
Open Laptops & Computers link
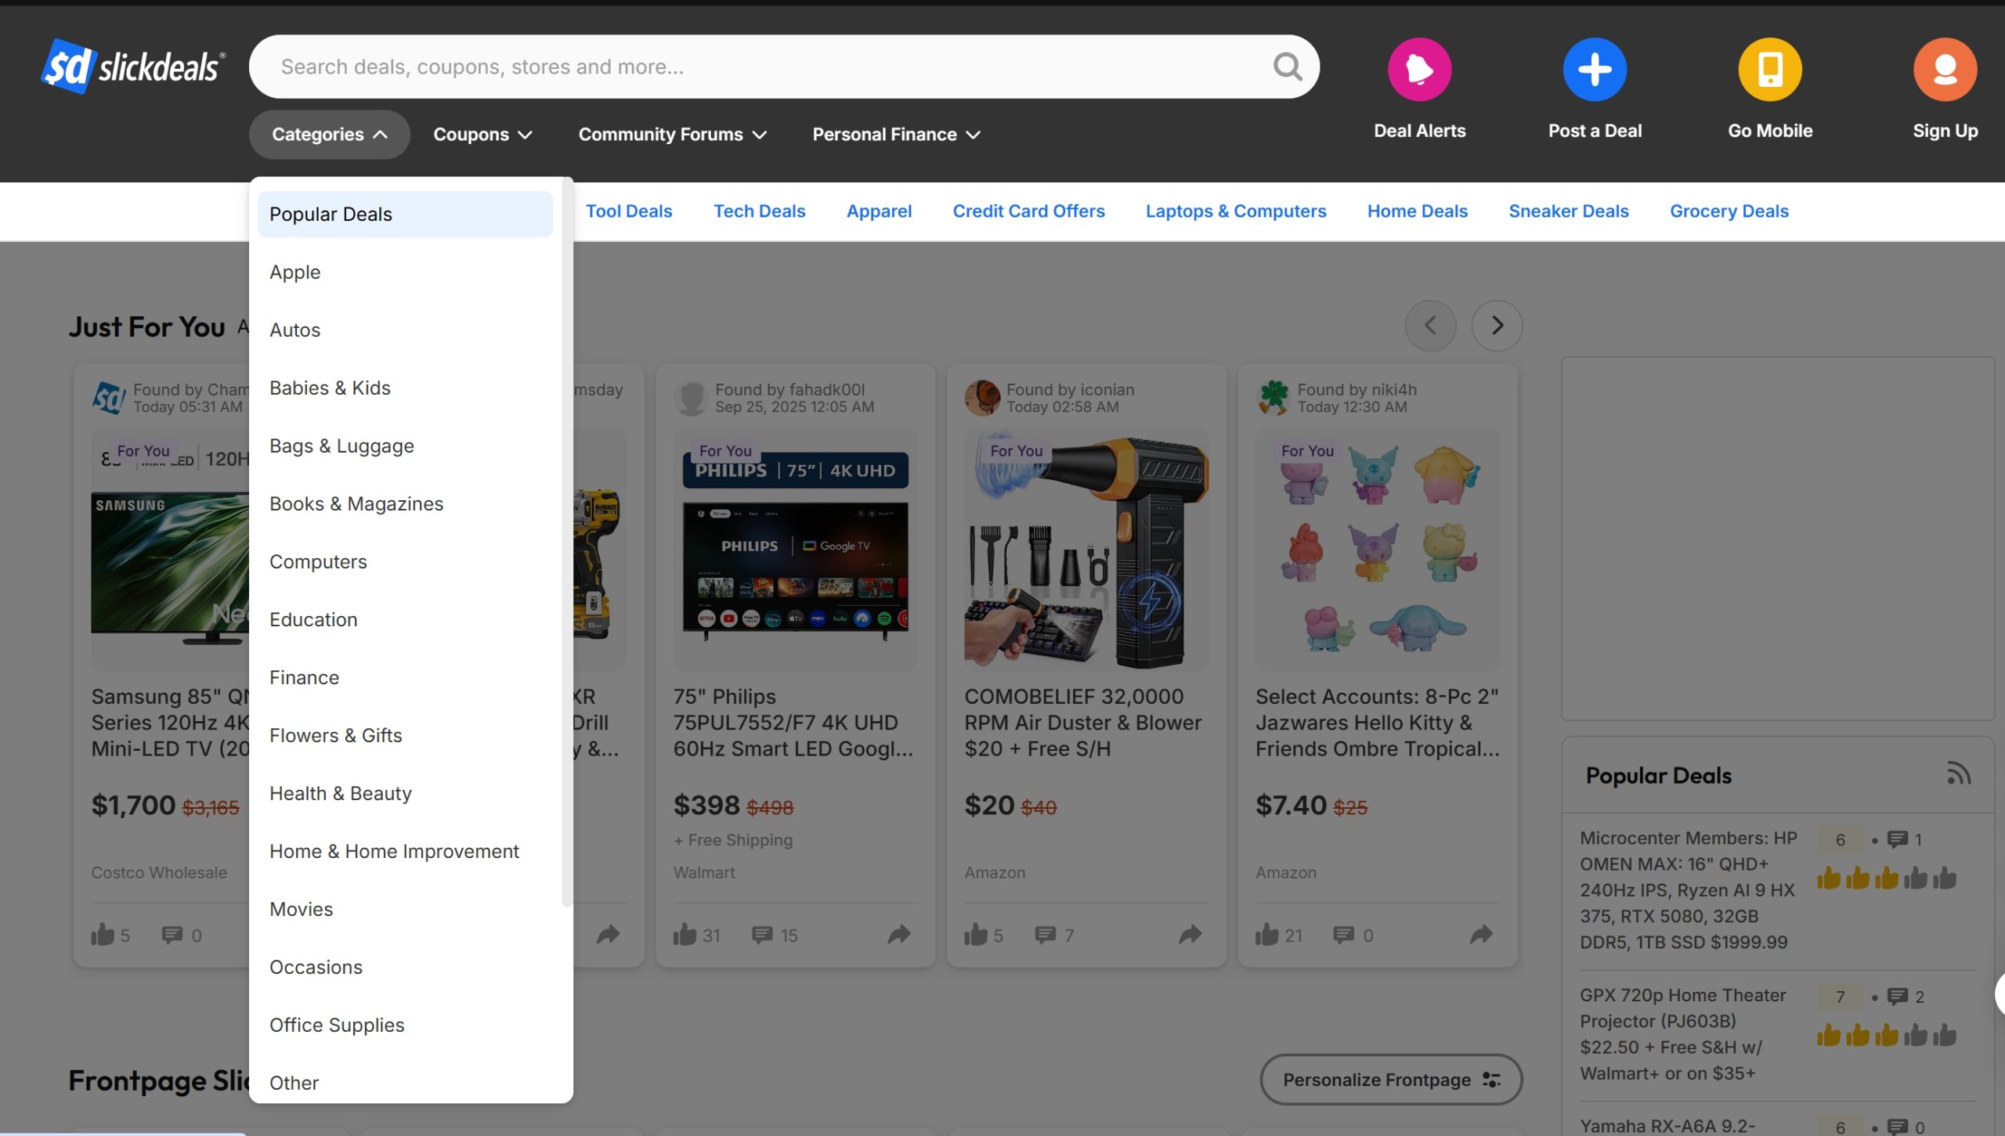tap(1236, 211)
